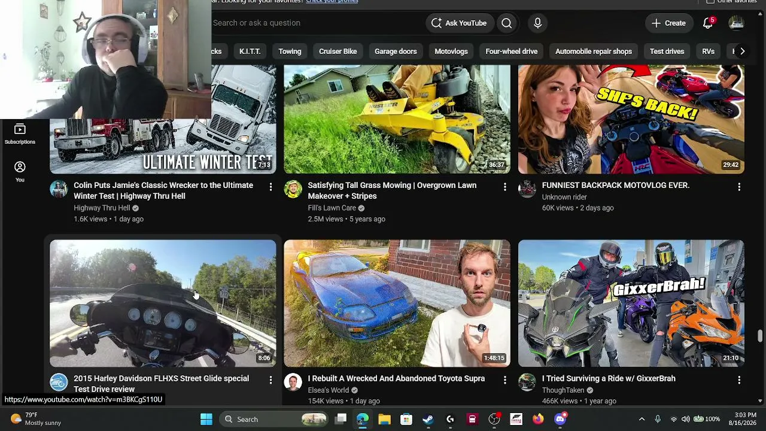Click the Create button
766x431 pixels.
tap(668, 23)
